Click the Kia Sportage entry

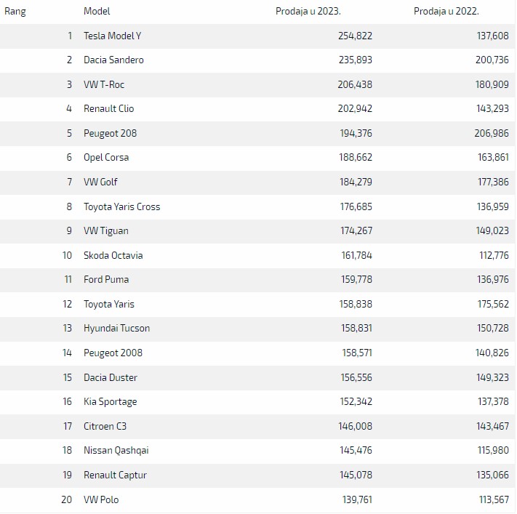coord(110,402)
